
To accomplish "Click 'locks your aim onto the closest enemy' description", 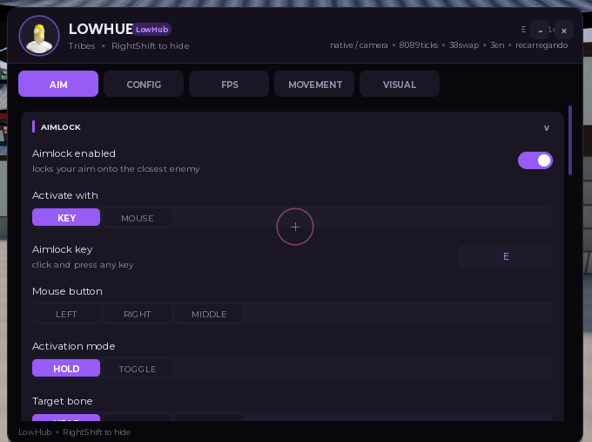I will point(116,168).
